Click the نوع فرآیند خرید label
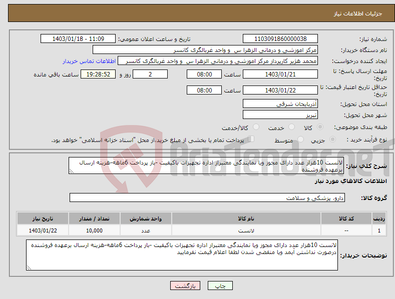 (367, 139)
